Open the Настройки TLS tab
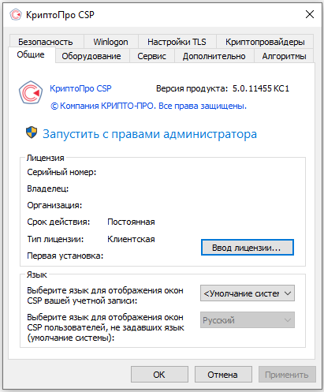Image resolution: width=324 pixels, height=392 pixels. pos(177,42)
